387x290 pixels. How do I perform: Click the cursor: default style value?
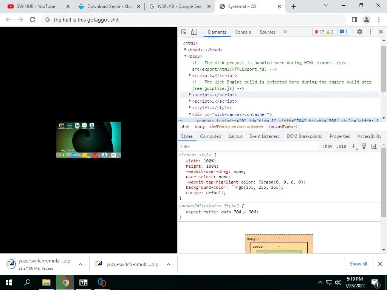tap(215, 193)
